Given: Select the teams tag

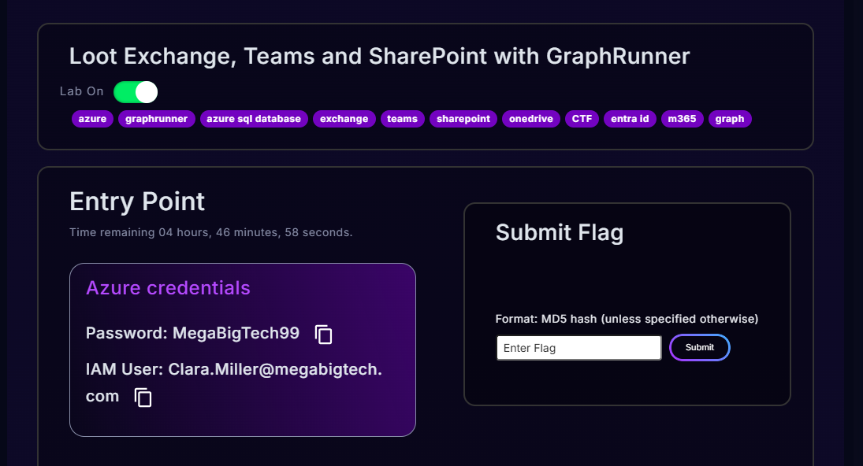Looking at the screenshot, I should coord(402,119).
